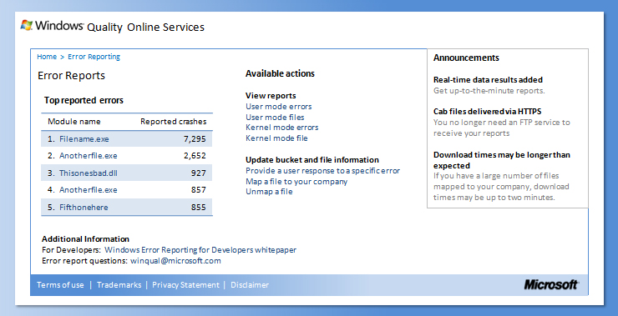Open Trademarks footer link
618x316 pixels.
pos(119,285)
